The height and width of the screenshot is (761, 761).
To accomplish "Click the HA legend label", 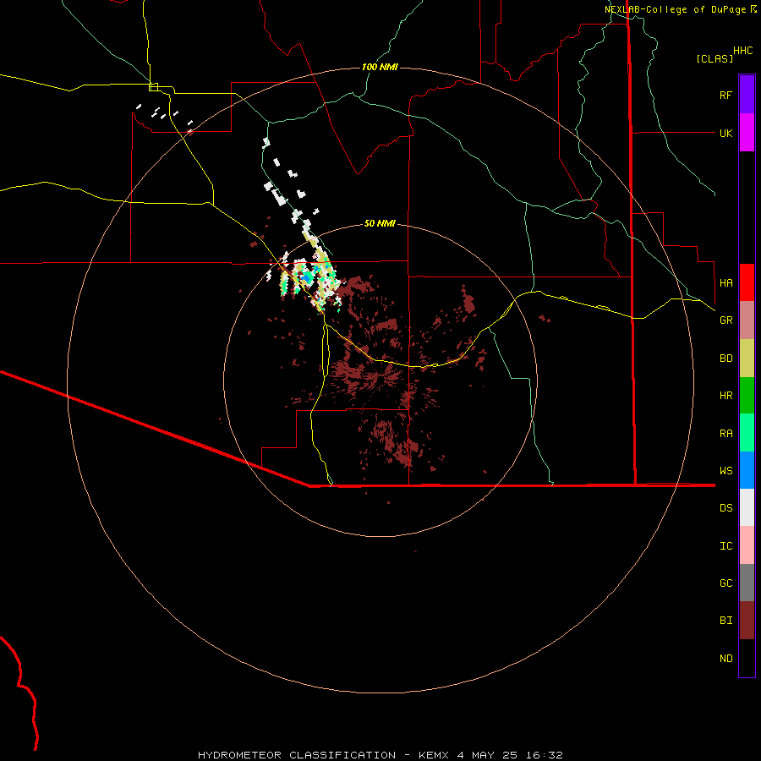I will point(725,282).
